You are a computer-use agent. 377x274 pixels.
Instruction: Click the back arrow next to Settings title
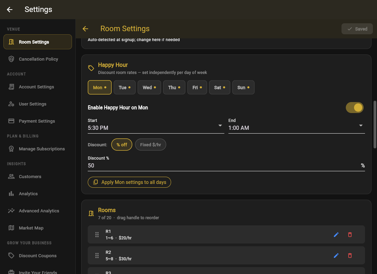tap(10, 10)
